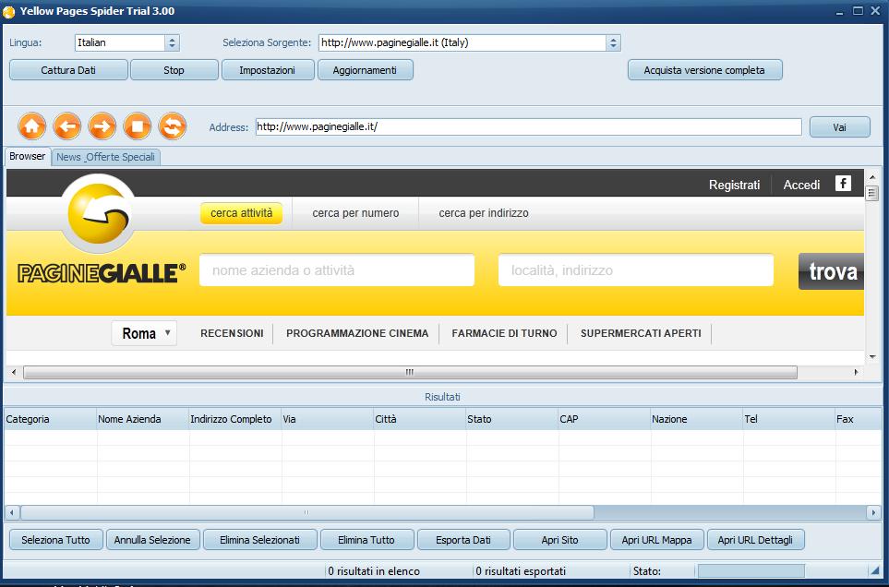Click the '0 risultati in elenco' status text
The width and height of the screenshot is (889, 587).
click(374, 571)
